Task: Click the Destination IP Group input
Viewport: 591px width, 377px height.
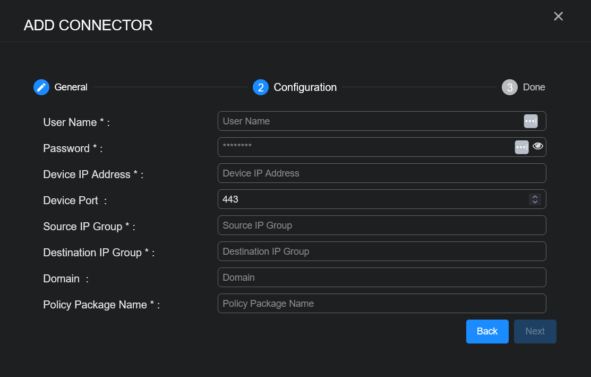Action: 381,252
